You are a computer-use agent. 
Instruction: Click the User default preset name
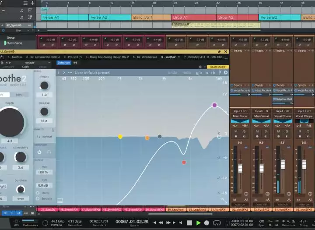pos(92,73)
